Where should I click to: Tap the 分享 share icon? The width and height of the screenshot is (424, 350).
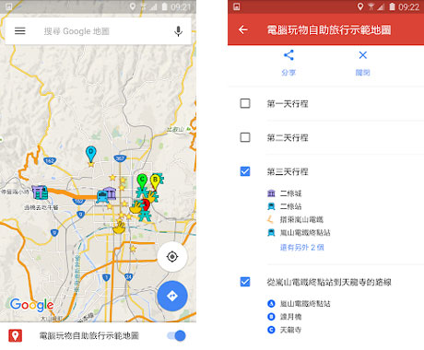tap(289, 55)
